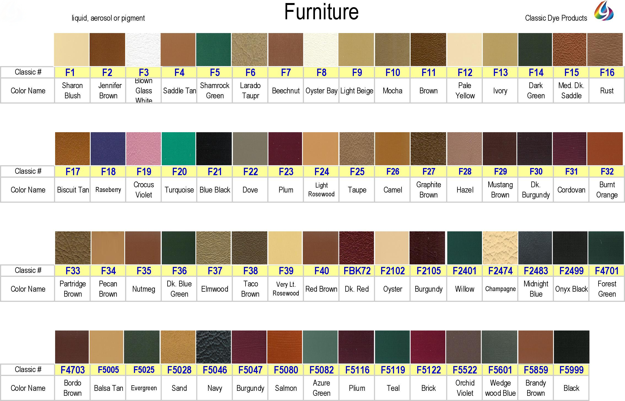Image resolution: width=625 pixels, height=401 pixels.
Task: Click the FBK72 code label
Action: (x=357, y=271)
